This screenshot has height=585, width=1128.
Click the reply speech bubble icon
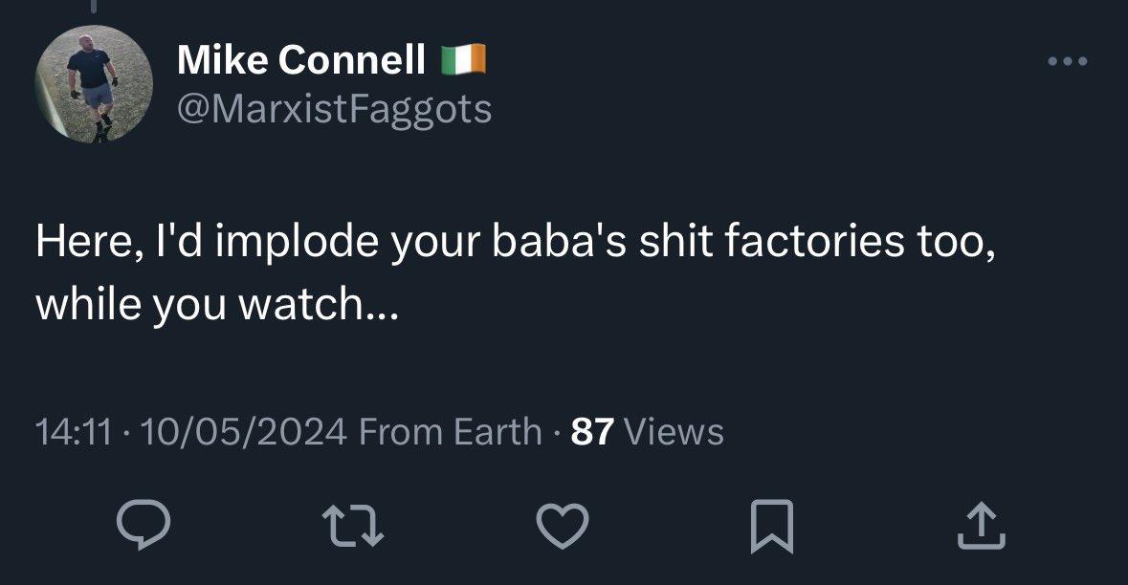coord(143,527)
